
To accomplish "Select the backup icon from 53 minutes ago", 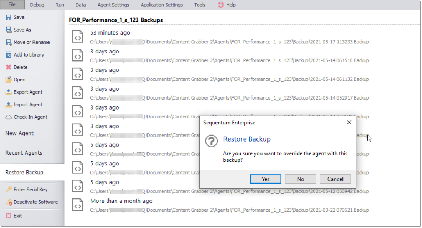I will pyautogui.click(x=78, y=36).
